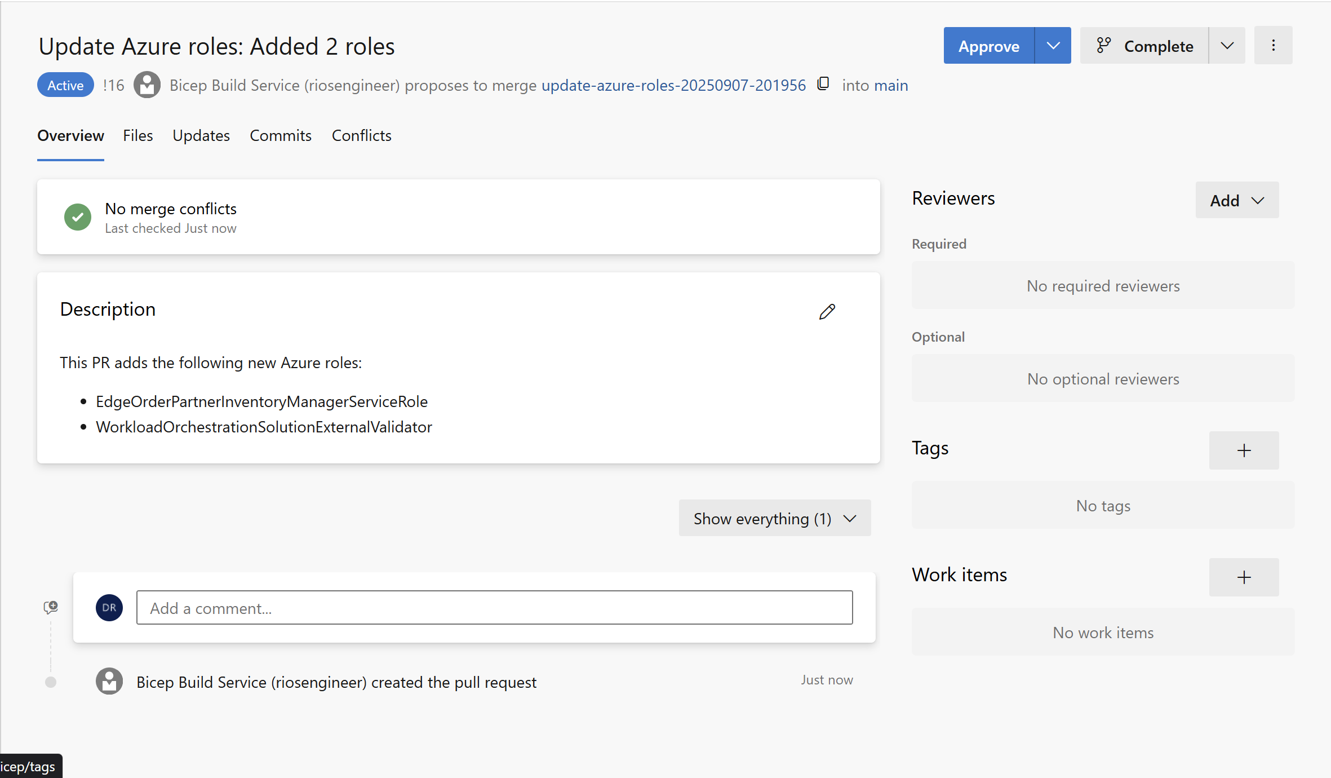Open the update-azure-roles-20250907-201956 branch link
The width and height of the screenshot is (1331, 778).
[673, 85]
